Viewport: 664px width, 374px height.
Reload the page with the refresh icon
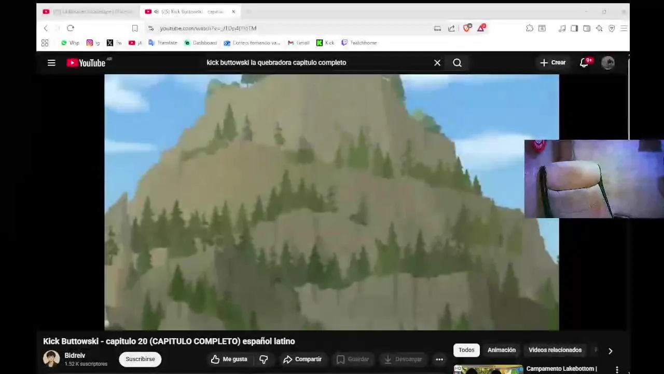coord(71,28)
